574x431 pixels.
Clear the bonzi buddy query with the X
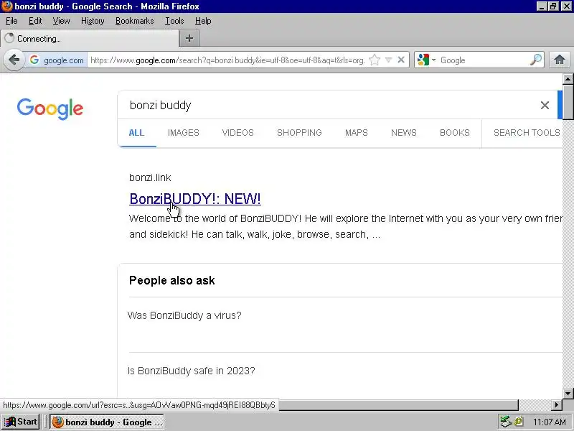[545, 105]
